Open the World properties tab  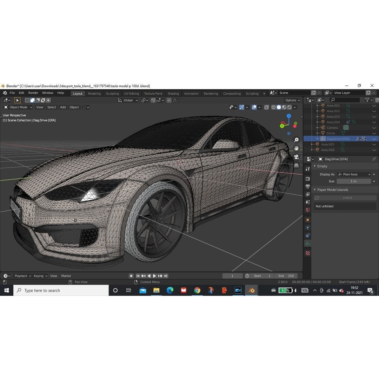(x=307, y=210)
